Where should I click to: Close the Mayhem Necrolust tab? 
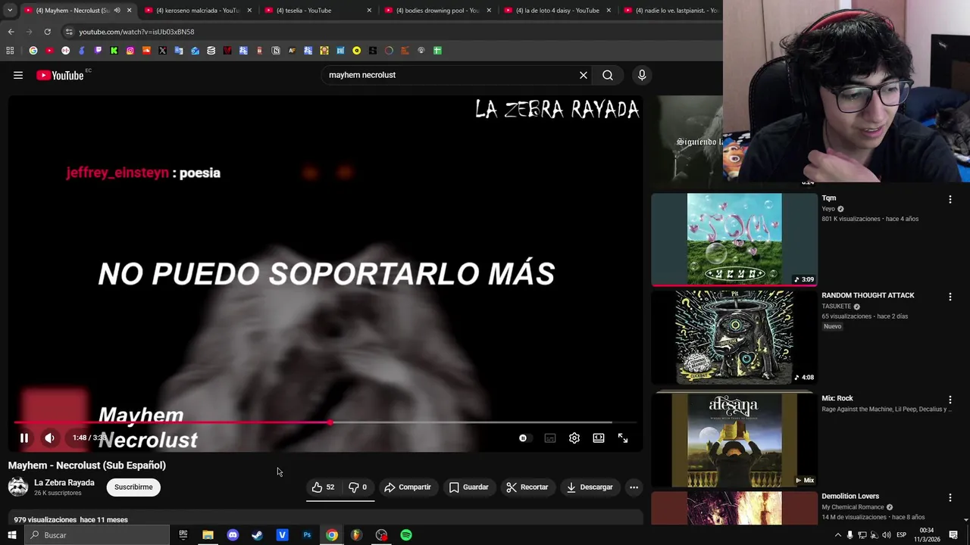129,11
